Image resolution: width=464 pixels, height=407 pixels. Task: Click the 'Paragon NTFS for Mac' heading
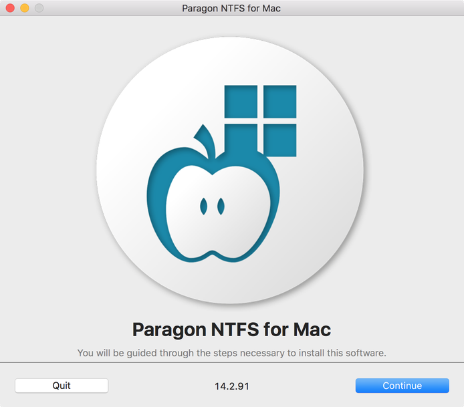click(231, 329)
